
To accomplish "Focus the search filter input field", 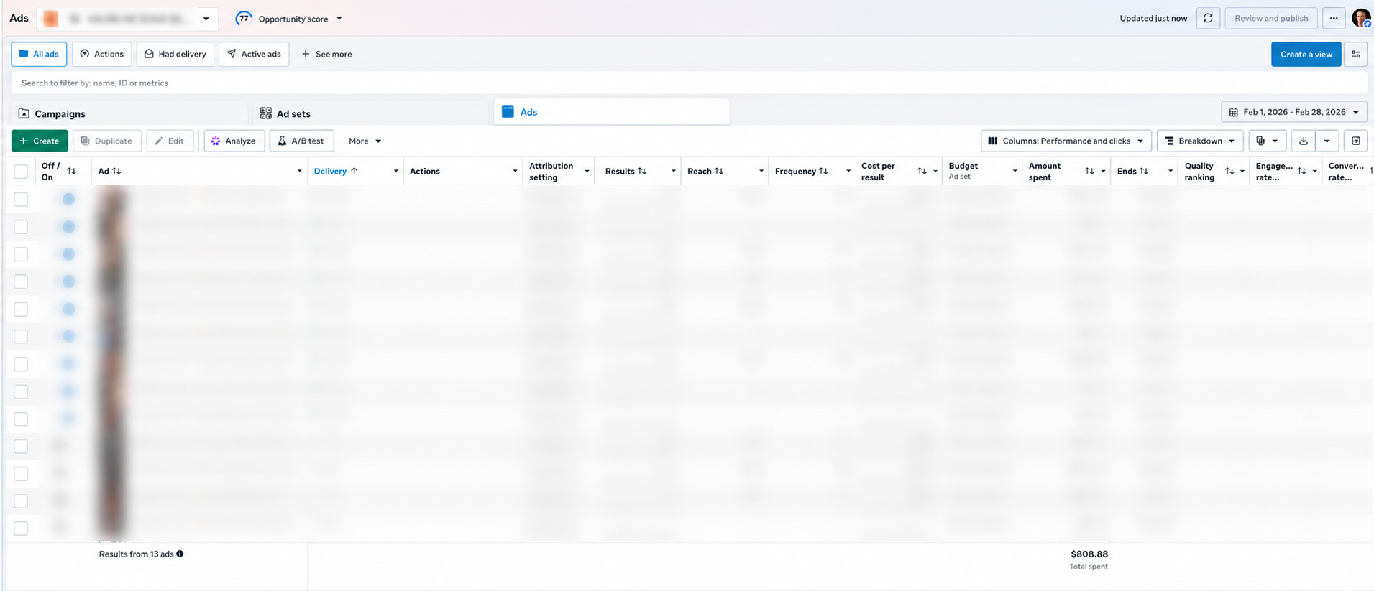I will (x=689, y=83).
